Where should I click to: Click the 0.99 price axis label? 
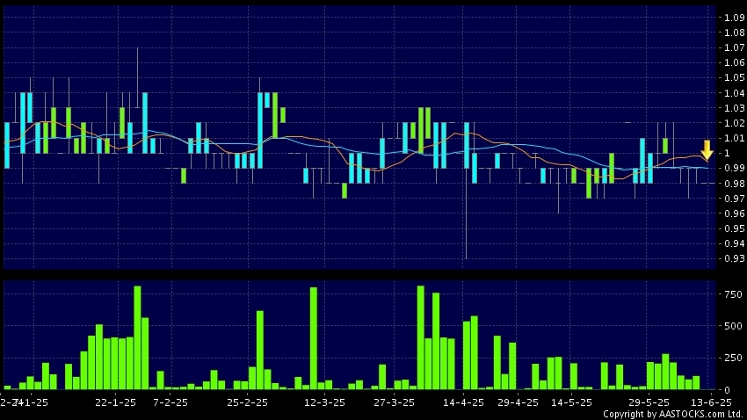coord(734,168)
